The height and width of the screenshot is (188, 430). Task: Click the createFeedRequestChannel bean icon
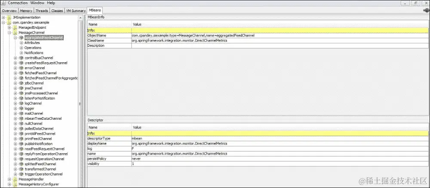[x=21, y=63]
